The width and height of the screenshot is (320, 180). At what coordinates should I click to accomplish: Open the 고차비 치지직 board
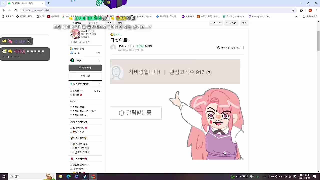pos(79,115)
